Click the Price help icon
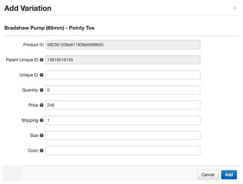The height and width of the screenshot is (184, 243). (x=42, y=105)
